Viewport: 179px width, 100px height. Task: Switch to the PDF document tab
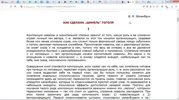[138, 2]
